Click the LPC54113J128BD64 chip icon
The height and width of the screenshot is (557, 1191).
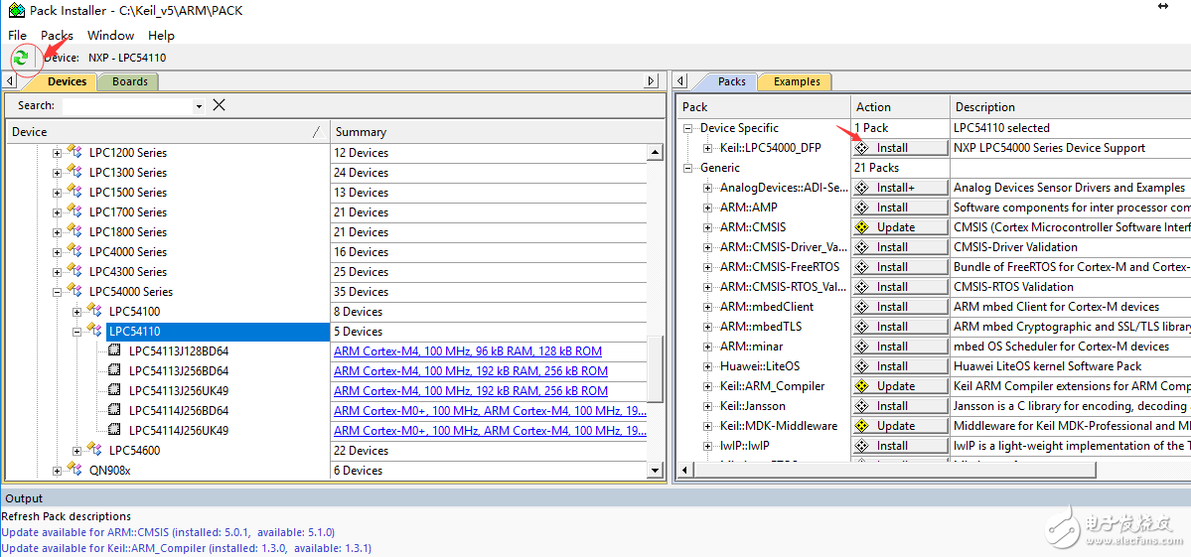pos(114,351)
